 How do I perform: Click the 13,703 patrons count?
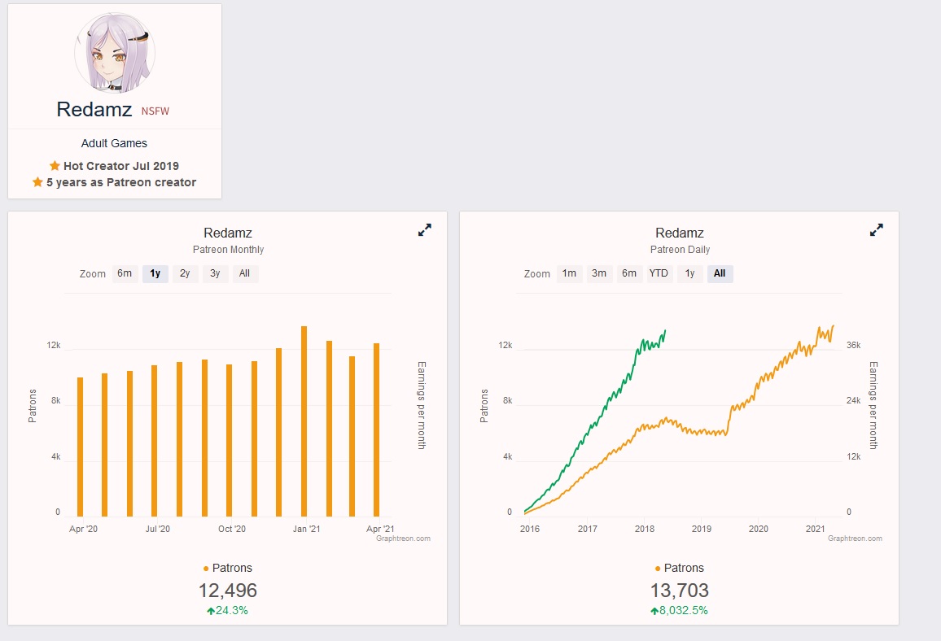pyautogui.click(x=680, y=591)
